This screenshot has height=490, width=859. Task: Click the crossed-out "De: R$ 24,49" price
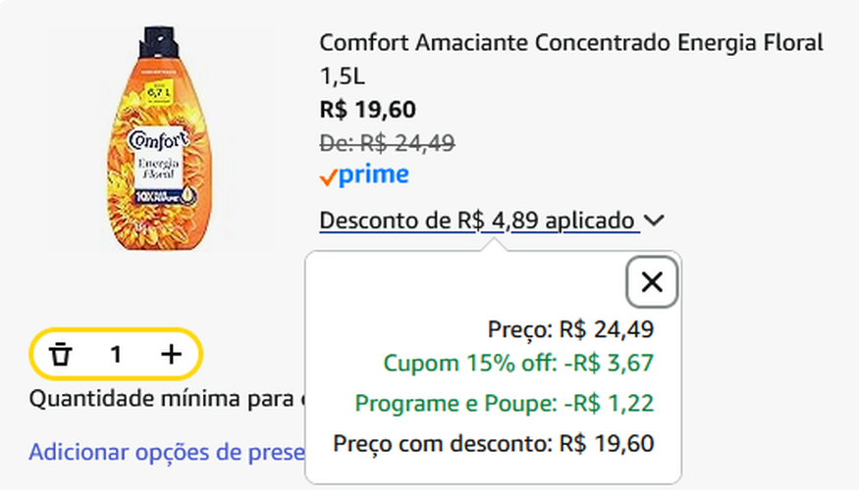(387, 143)
